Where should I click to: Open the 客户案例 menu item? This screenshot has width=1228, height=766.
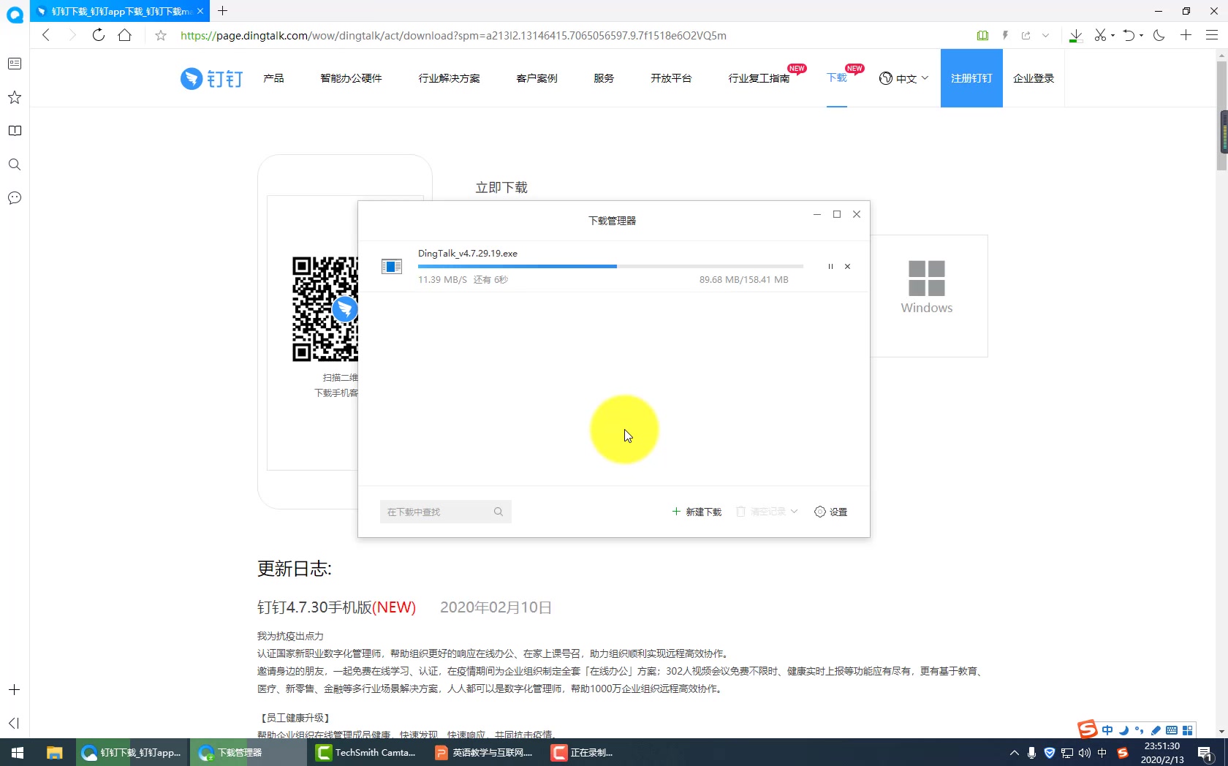tap(537, 78)
